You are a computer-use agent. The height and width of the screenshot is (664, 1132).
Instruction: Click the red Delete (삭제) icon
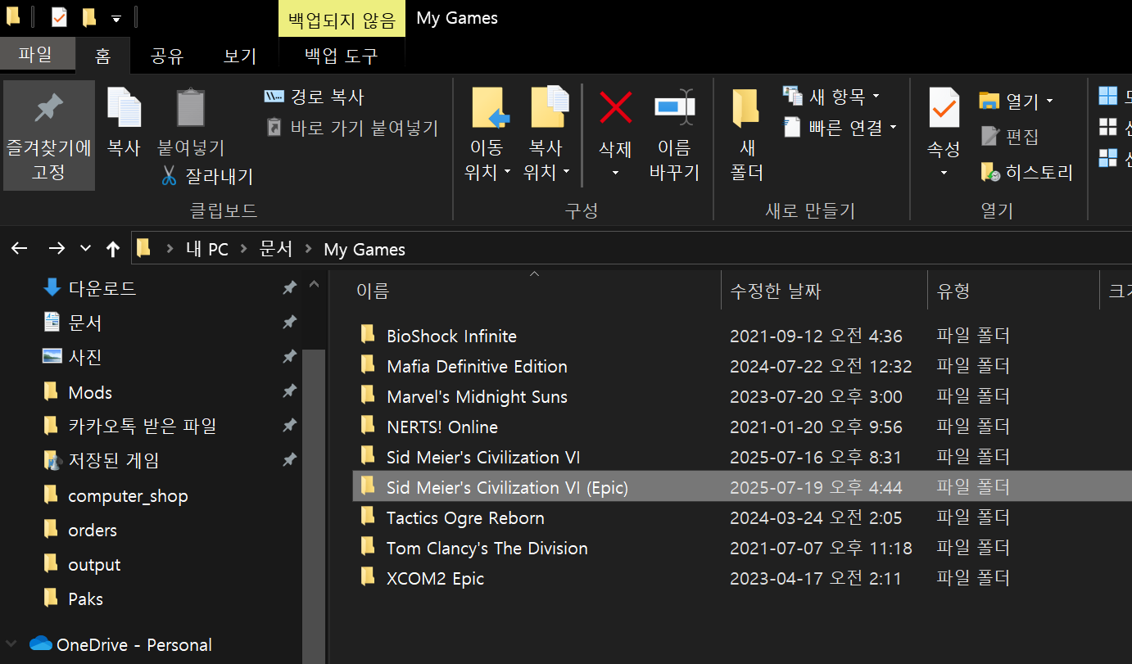click(x=615, y=108)
